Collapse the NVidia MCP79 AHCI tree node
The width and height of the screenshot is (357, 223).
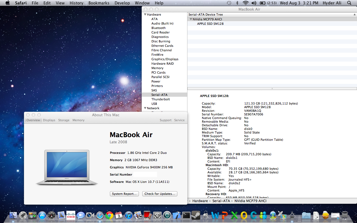tap(191, 19)
